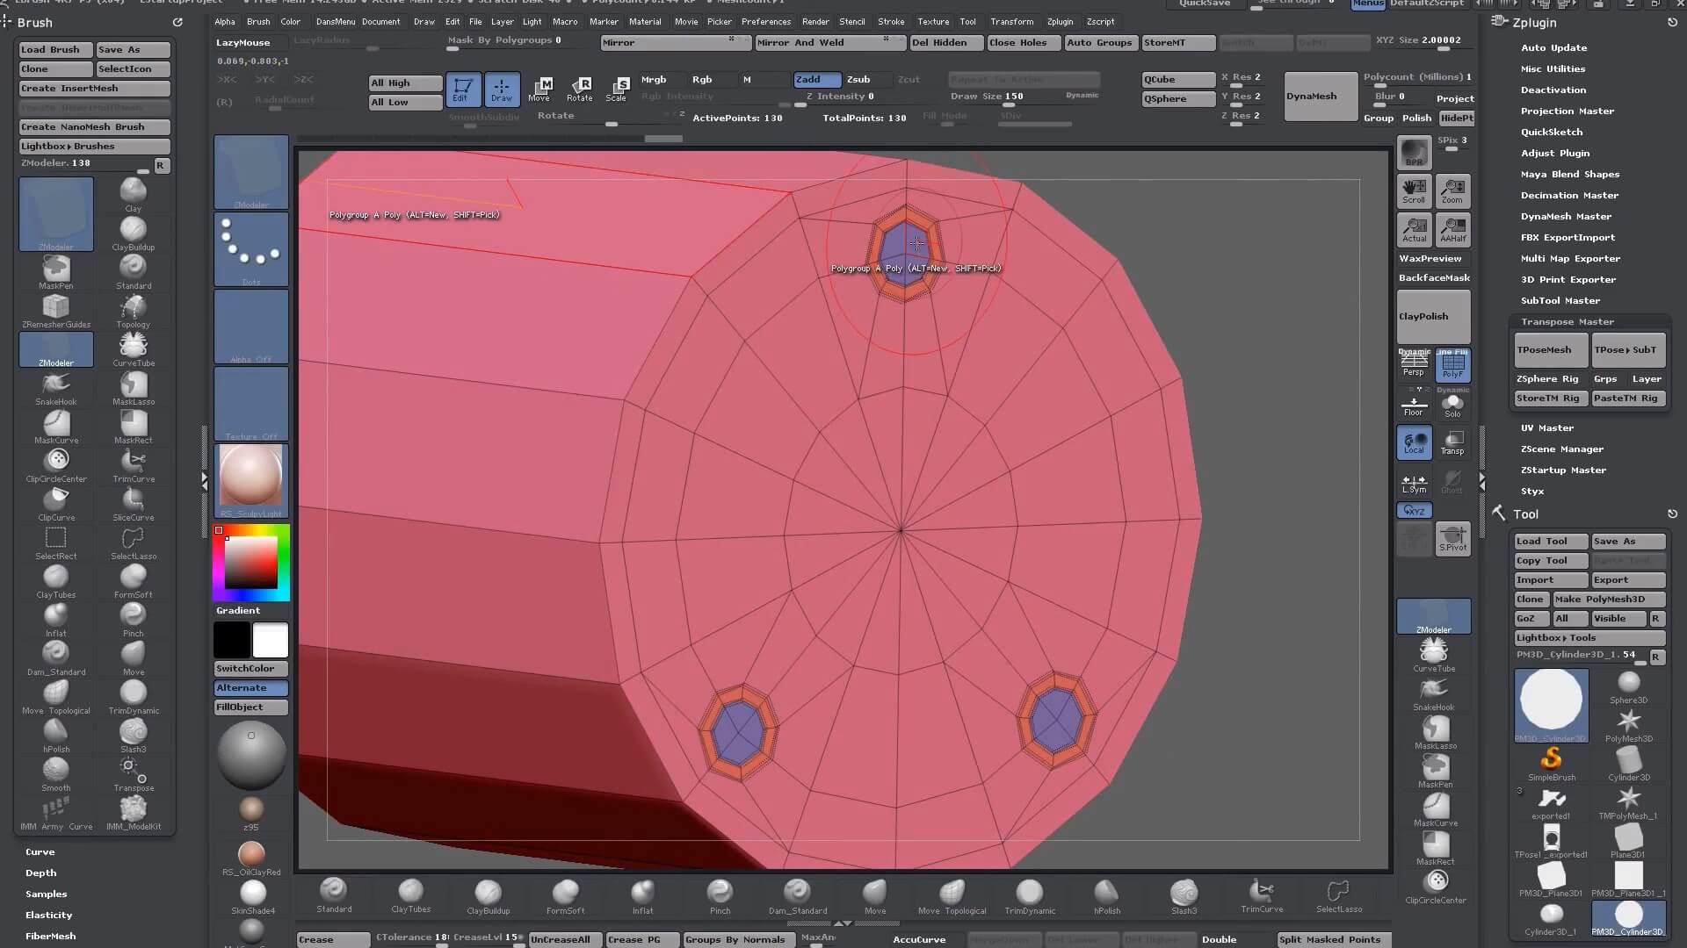Open the Stroke menu
1687x948 pixels.
tap(890, 21)
